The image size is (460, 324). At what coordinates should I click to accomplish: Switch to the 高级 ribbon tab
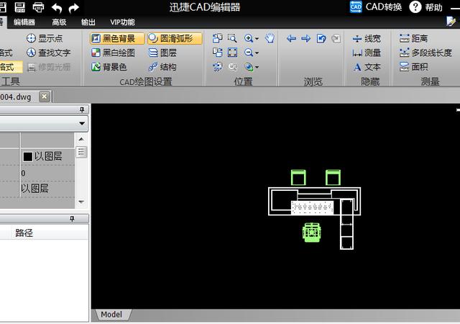[x=59, y=22]
